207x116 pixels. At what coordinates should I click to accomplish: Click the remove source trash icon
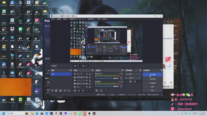coord(79,90)
